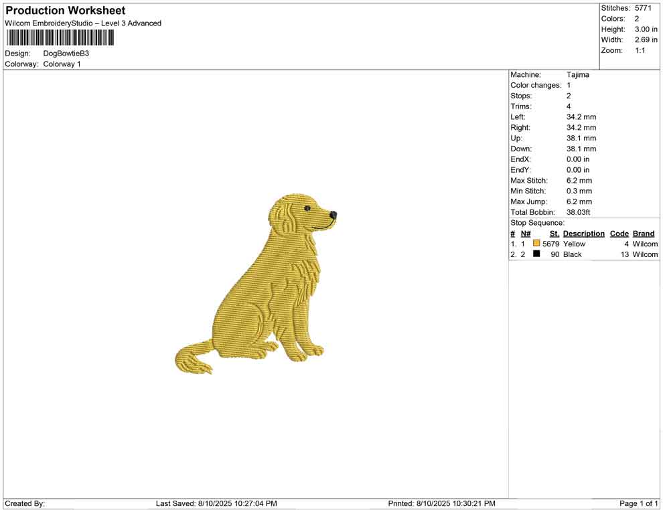Screen dimensions: 663x510
Task: Click the Max Stitch value '6.2 mm'
Action: coord(579,181)
